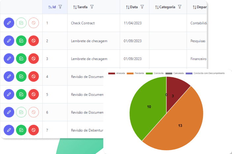
Task: Mark task row 5 completed
Action: click(x=21, y=94)
